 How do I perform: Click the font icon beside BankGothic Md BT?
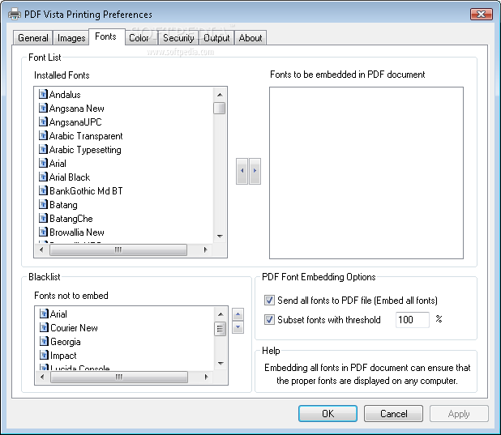pos(43,190)
